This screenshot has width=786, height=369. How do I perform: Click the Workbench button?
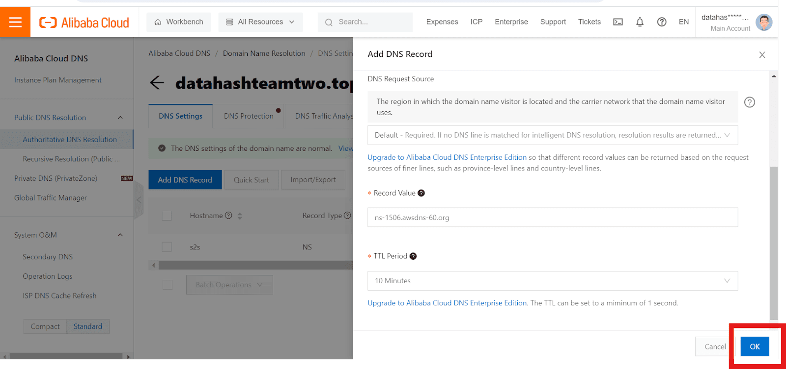179,22
